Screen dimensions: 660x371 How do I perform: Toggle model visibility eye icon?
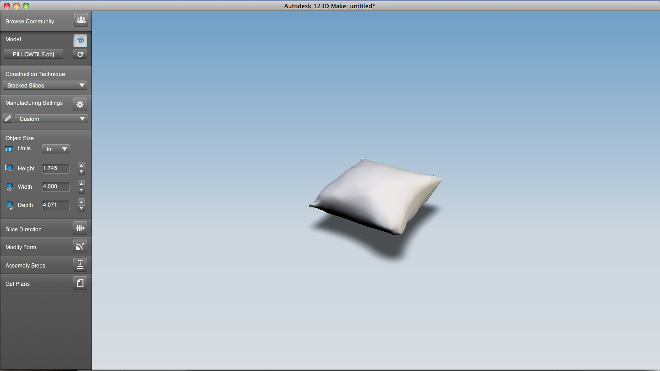click(x=80, y=40)
